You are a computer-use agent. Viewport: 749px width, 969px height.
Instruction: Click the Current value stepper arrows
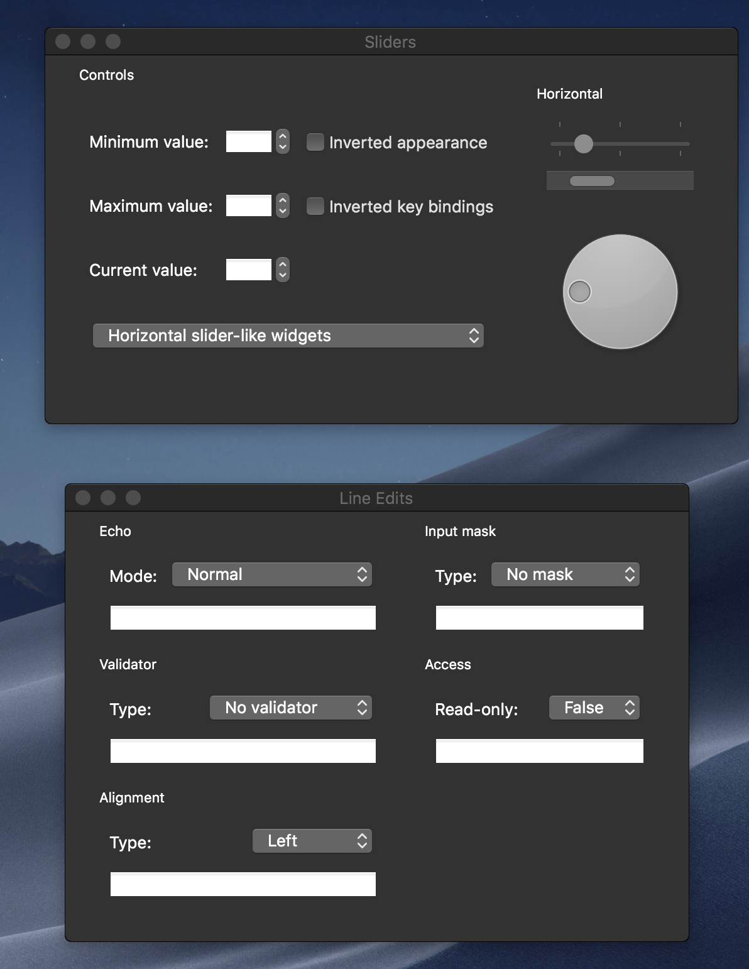(283, 270)
